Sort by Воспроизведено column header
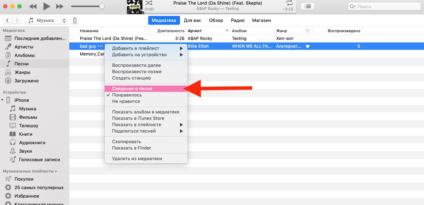 click(x=337, y=31)
